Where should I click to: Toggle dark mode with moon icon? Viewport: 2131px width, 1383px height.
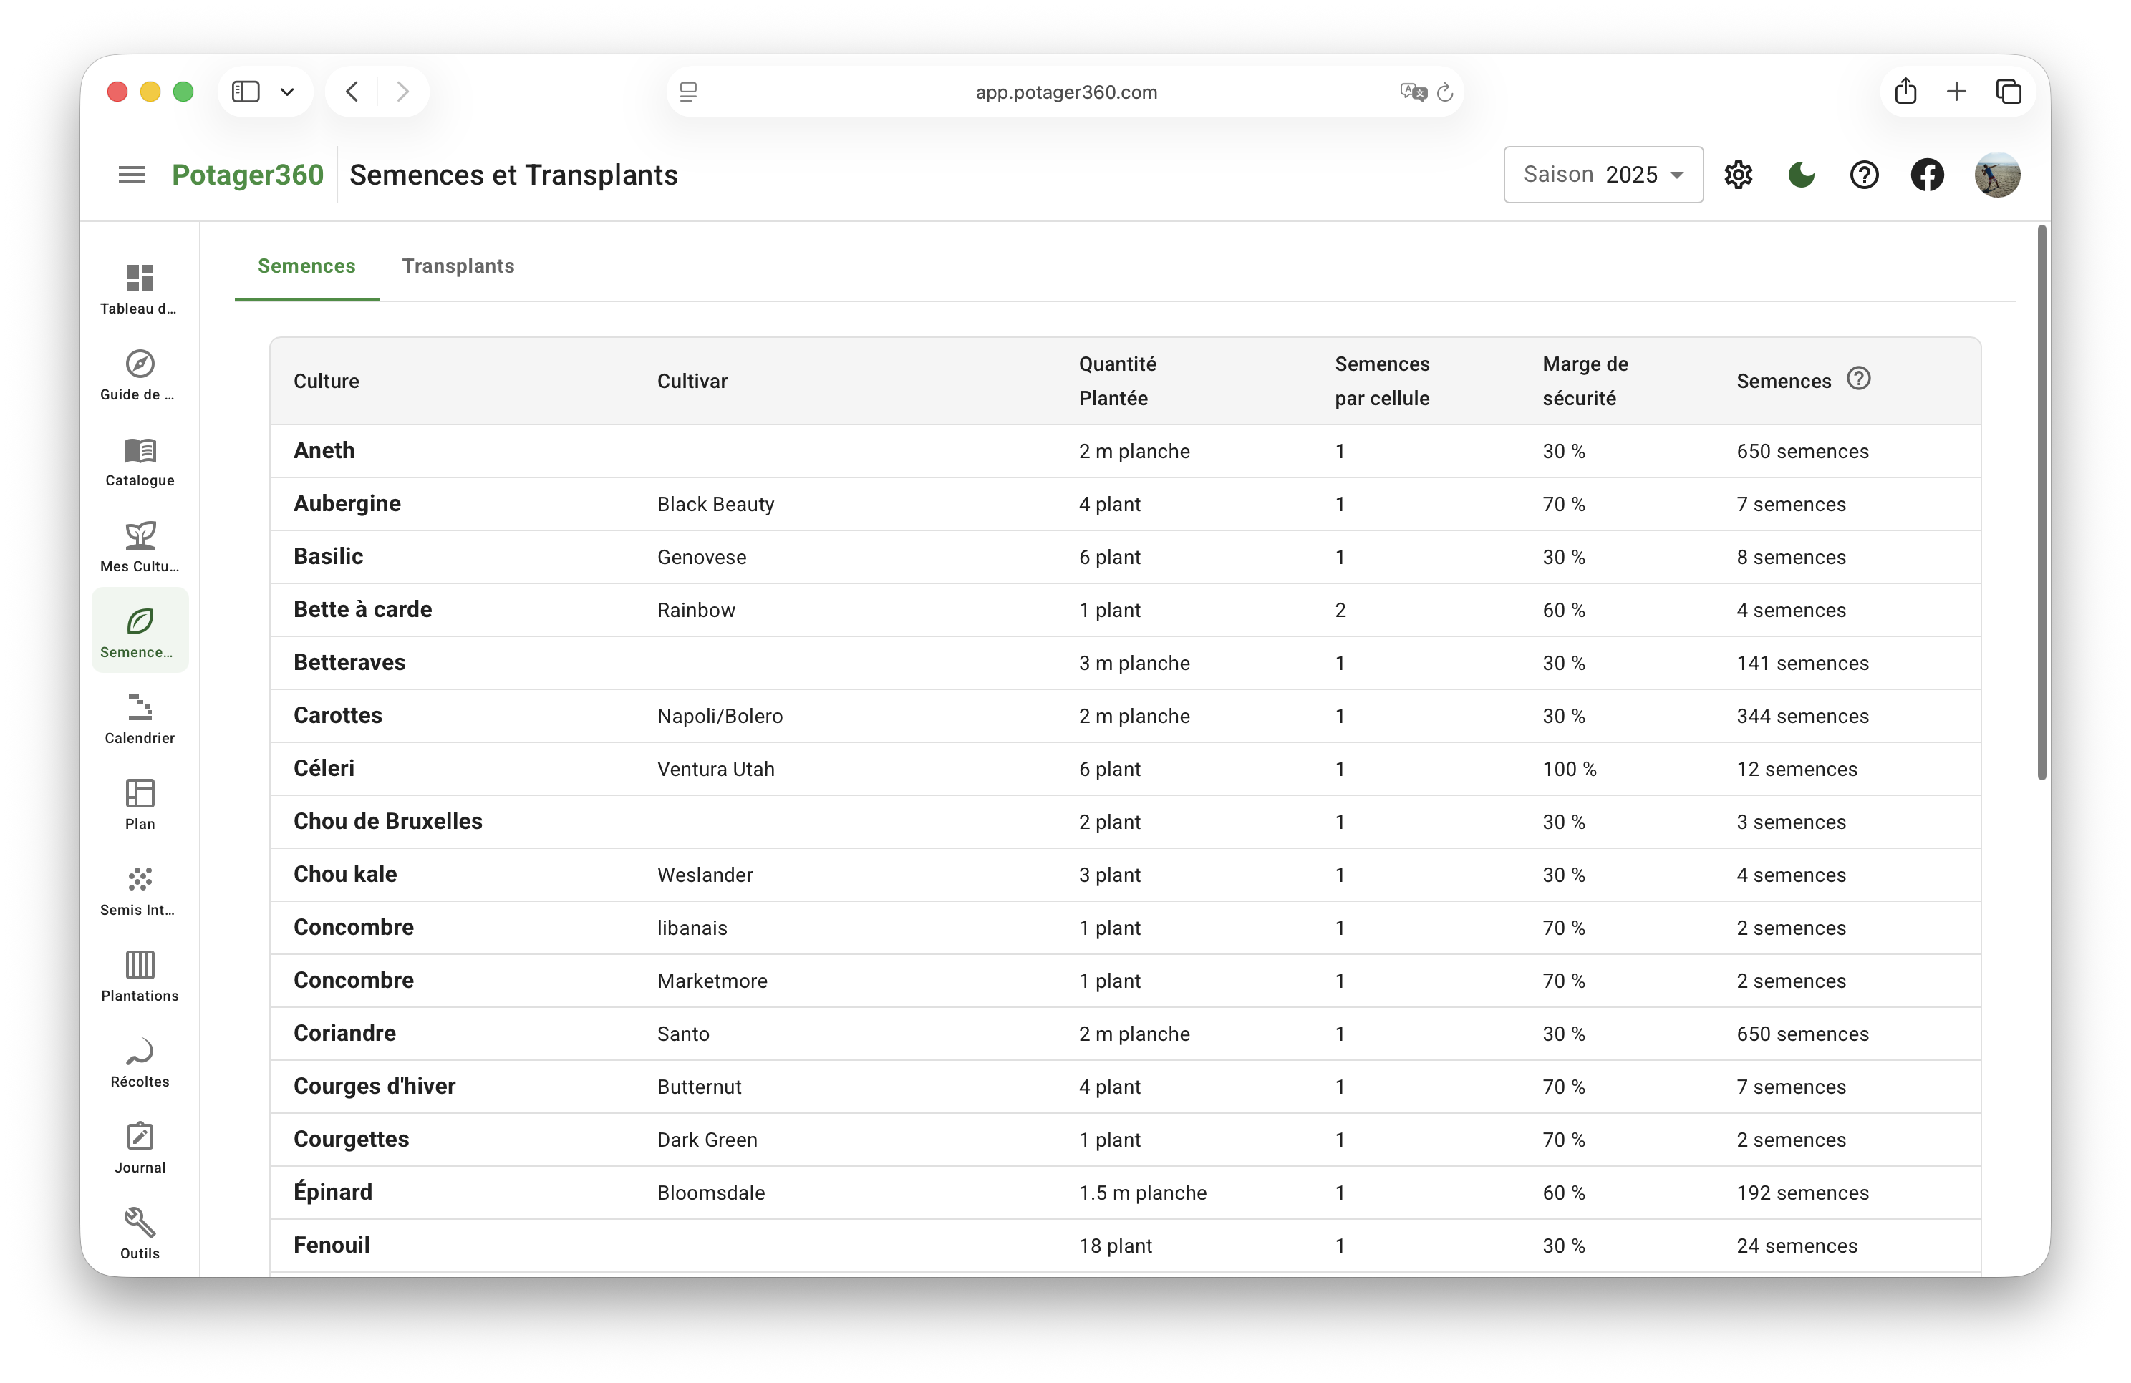(1801, 175)
